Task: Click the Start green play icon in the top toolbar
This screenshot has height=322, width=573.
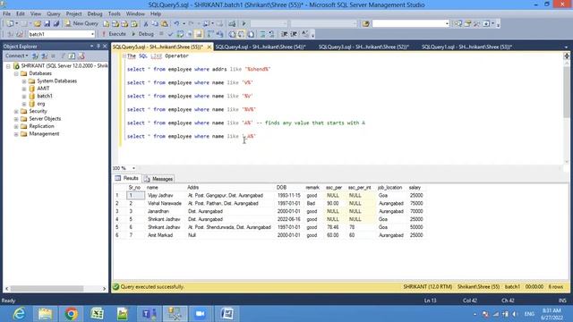Action: coord(244,23)
